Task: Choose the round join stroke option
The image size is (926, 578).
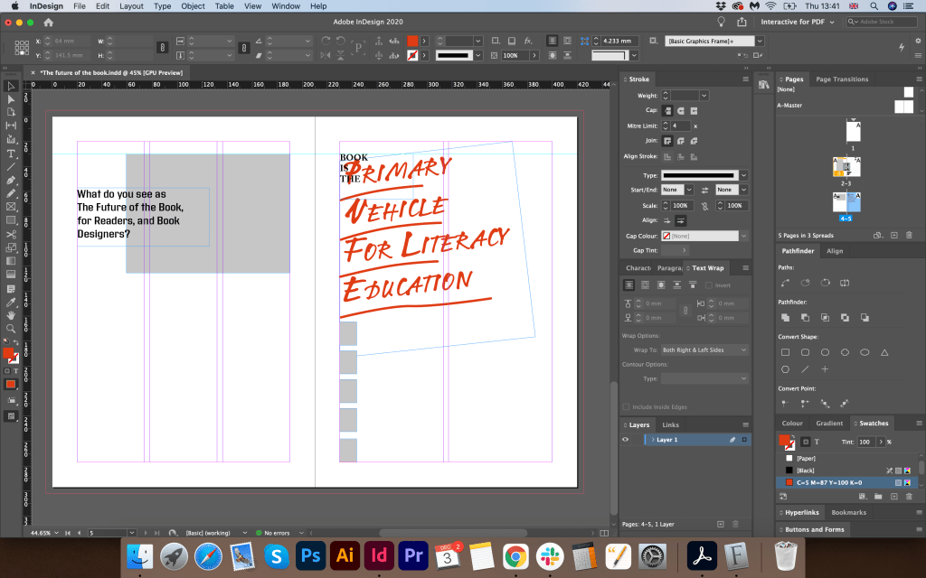Action: (x=680, y=141)
